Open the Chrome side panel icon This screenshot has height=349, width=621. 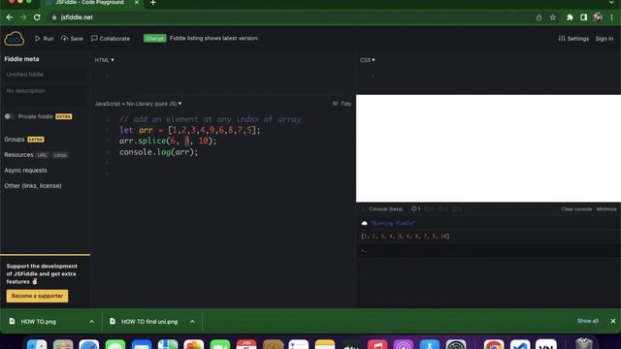(x=583, y=17)
